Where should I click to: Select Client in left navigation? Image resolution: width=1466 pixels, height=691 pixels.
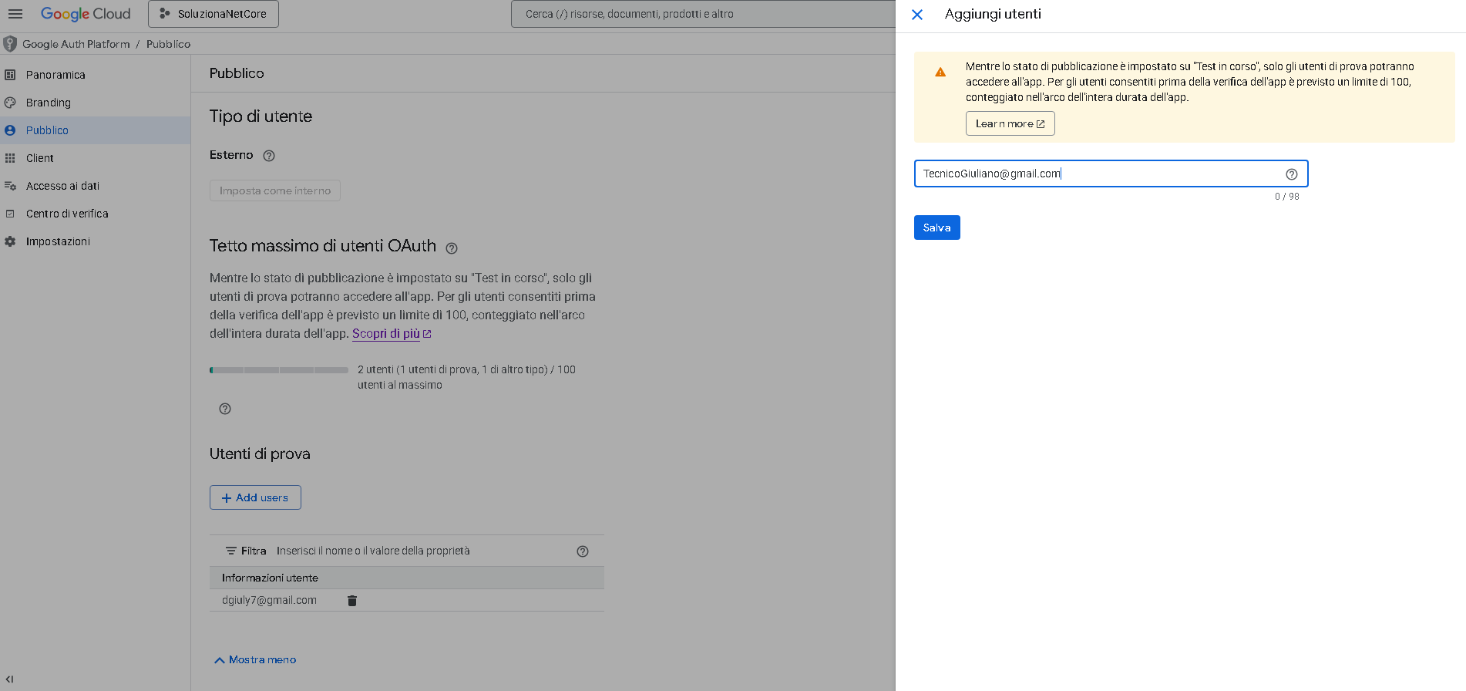pyautogui.click(x=40, y=158)
